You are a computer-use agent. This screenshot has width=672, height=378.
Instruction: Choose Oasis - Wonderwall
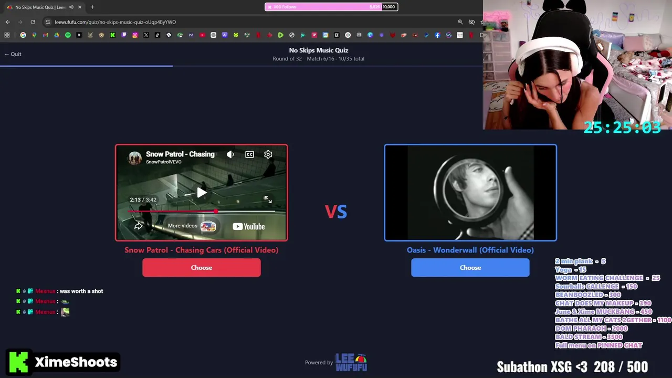click(470, 268)
